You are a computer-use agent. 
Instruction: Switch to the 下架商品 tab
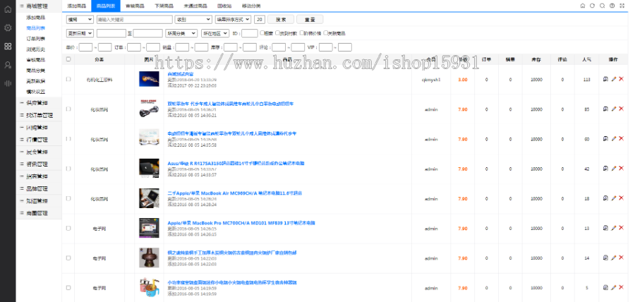point(164,6)
